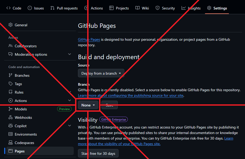Screen dimensions: 245x159
Task: Click the Tags icon in sidebar
Action: click(11, 84)
